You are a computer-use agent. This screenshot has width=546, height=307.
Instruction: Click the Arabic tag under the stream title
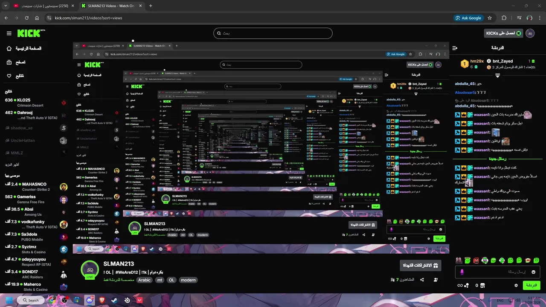(144, 280)
